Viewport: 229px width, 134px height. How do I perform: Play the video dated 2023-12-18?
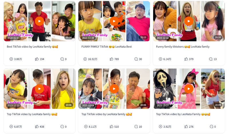point(189,21)
